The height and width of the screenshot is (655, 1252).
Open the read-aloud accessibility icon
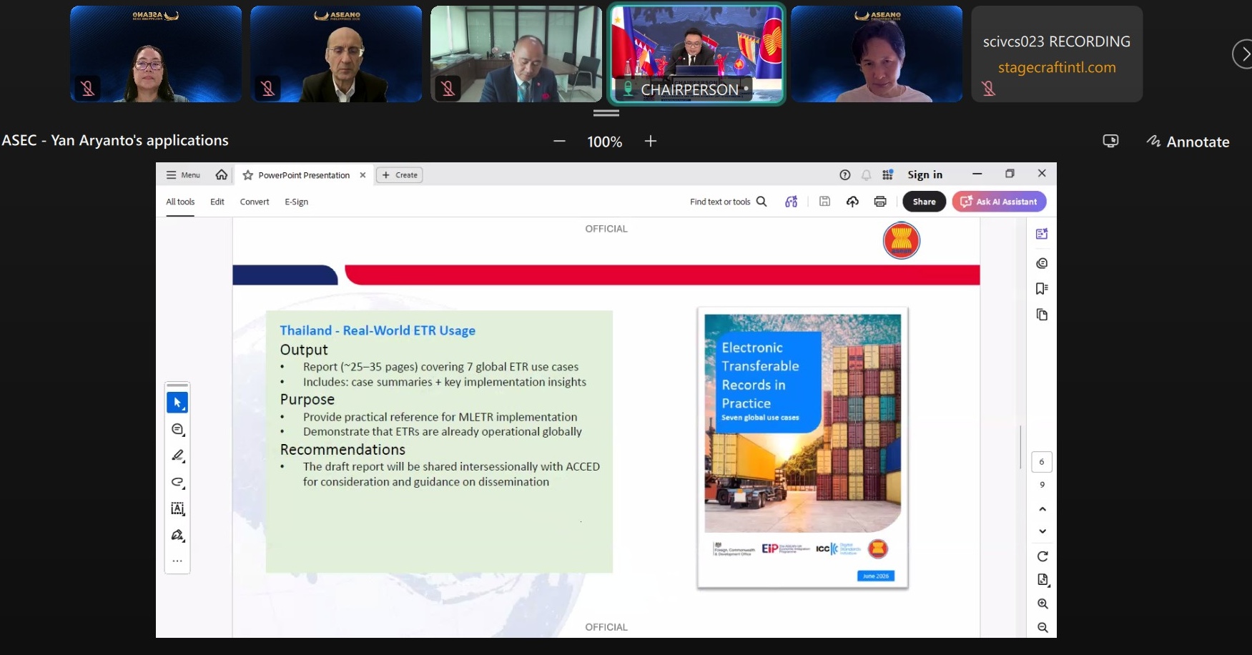(791, 202)
